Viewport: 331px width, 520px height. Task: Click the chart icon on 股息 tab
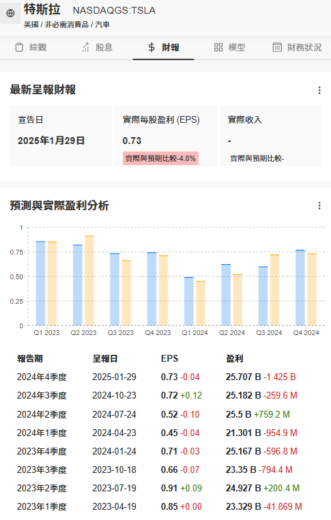(x=85, y=47)
